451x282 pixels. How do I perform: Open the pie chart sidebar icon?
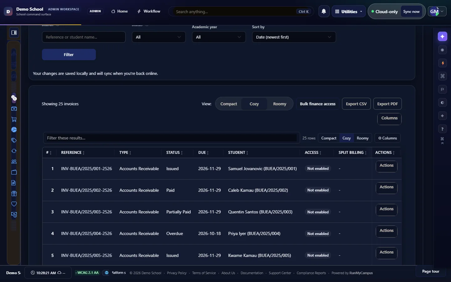(14, 130)
